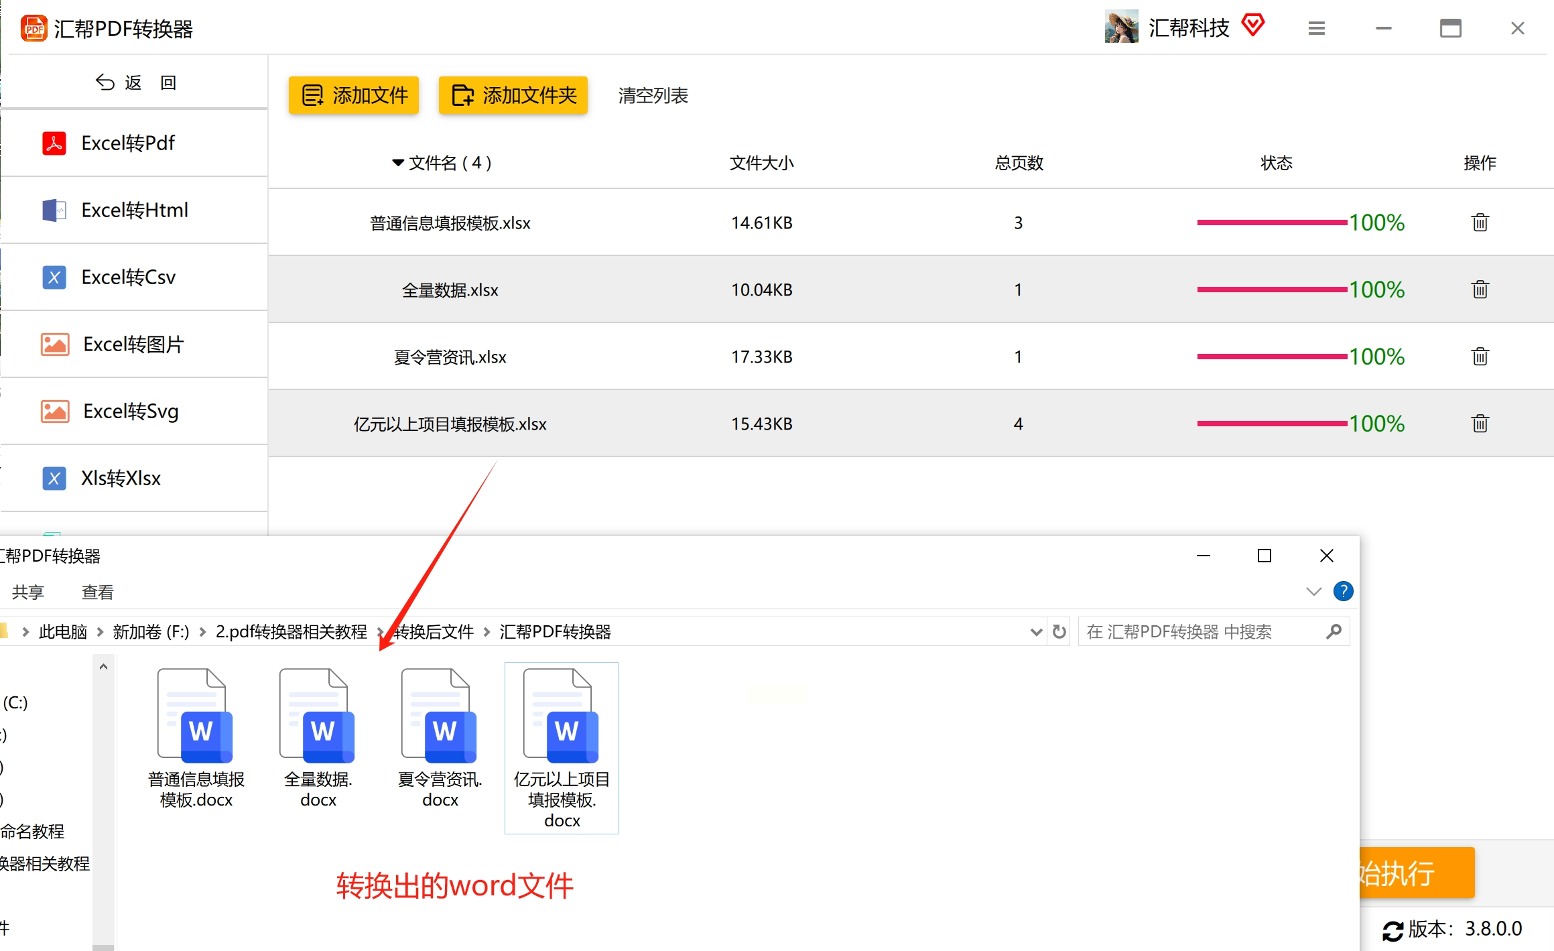Screen dimensions: 1554x951
Task: Refresh the Explorer address bar
Action: pyautogui.click(x=1059, y=631)
